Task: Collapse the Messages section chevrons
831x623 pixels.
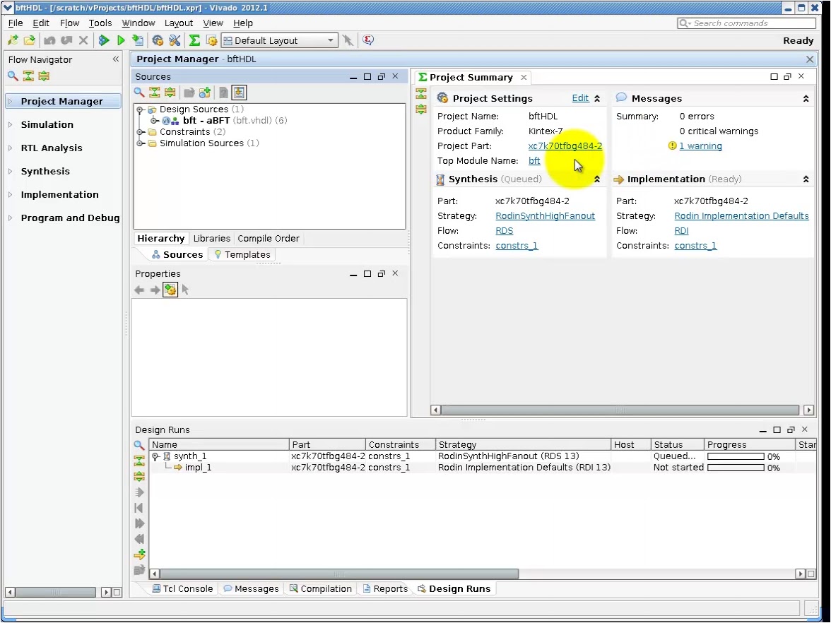Action: 806,99
